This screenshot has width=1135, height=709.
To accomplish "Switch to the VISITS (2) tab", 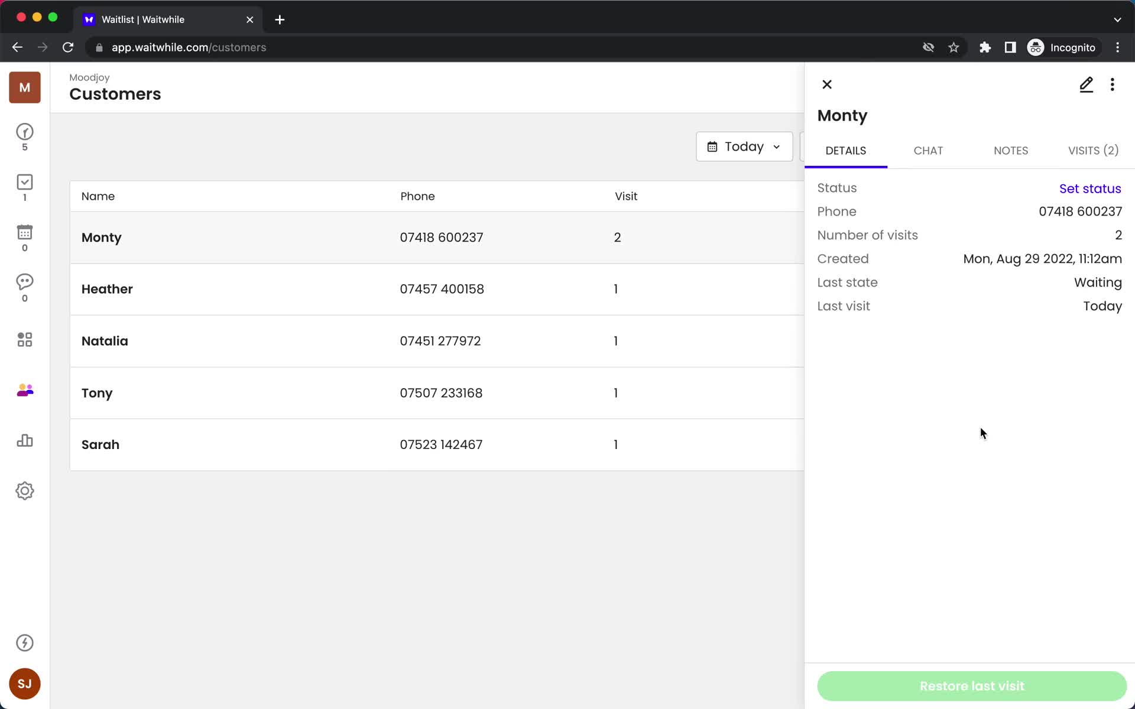I will (1094, 150).
